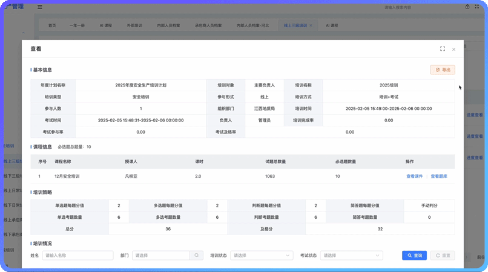The height and width of the screenshot is (272, 488).
Task: Open the 部门 selector field
Action: pyautogui.click(x=160, y=256)
